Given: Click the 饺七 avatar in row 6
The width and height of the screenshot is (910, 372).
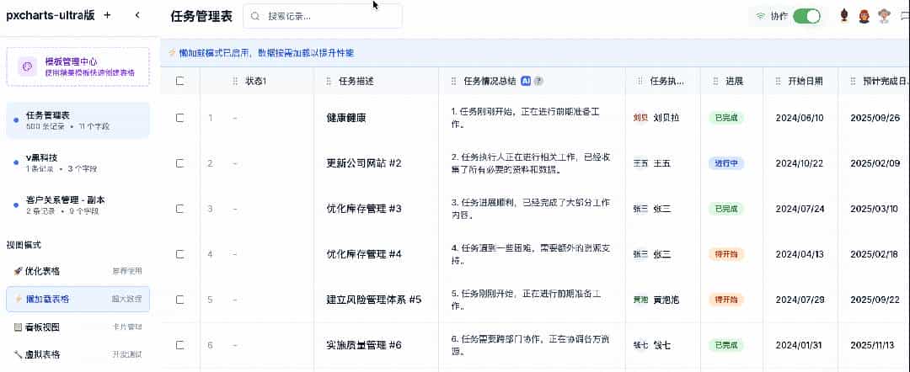Looking at the screenshot, I should (x=640, y=345).
